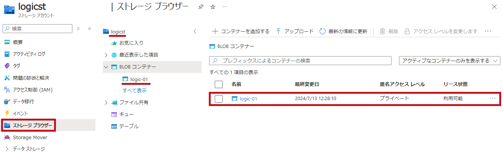Select logicst root in tree
This screenshot has width=503, height=154.
tap(118, 32)
